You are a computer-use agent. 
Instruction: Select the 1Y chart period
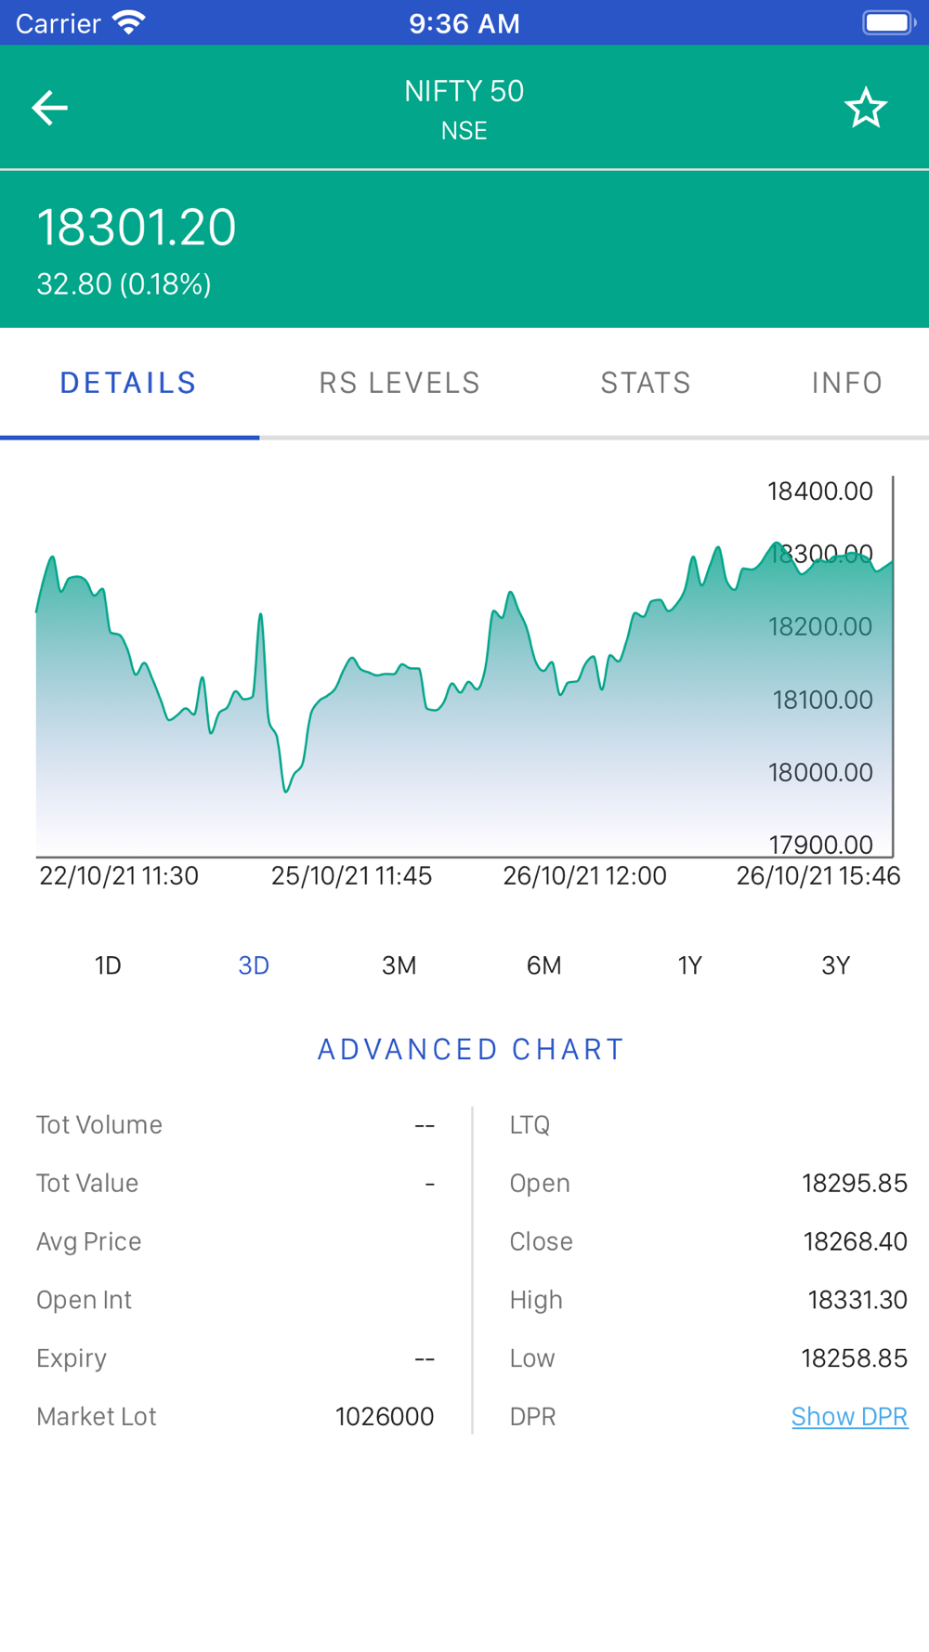click(689, 965)
